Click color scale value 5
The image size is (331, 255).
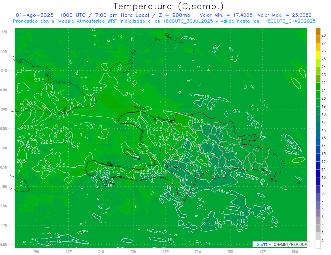click(323, 217)
